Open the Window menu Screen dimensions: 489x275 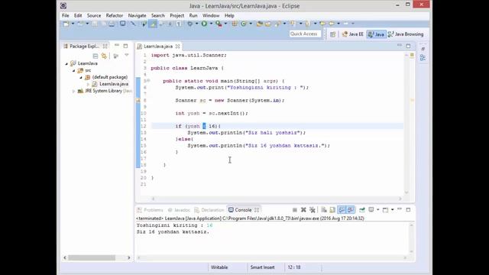(211, 15)
